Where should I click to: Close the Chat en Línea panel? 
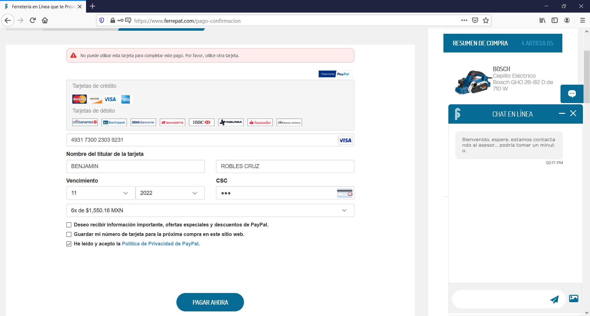(573, 114)
